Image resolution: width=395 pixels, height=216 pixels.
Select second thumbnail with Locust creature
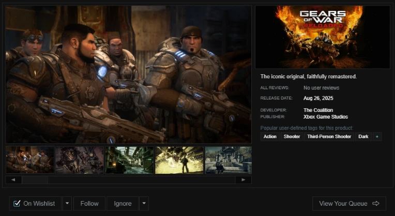point(80,160)
